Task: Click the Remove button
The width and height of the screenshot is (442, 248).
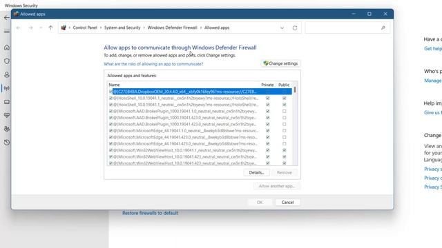Action: (284, 173)
